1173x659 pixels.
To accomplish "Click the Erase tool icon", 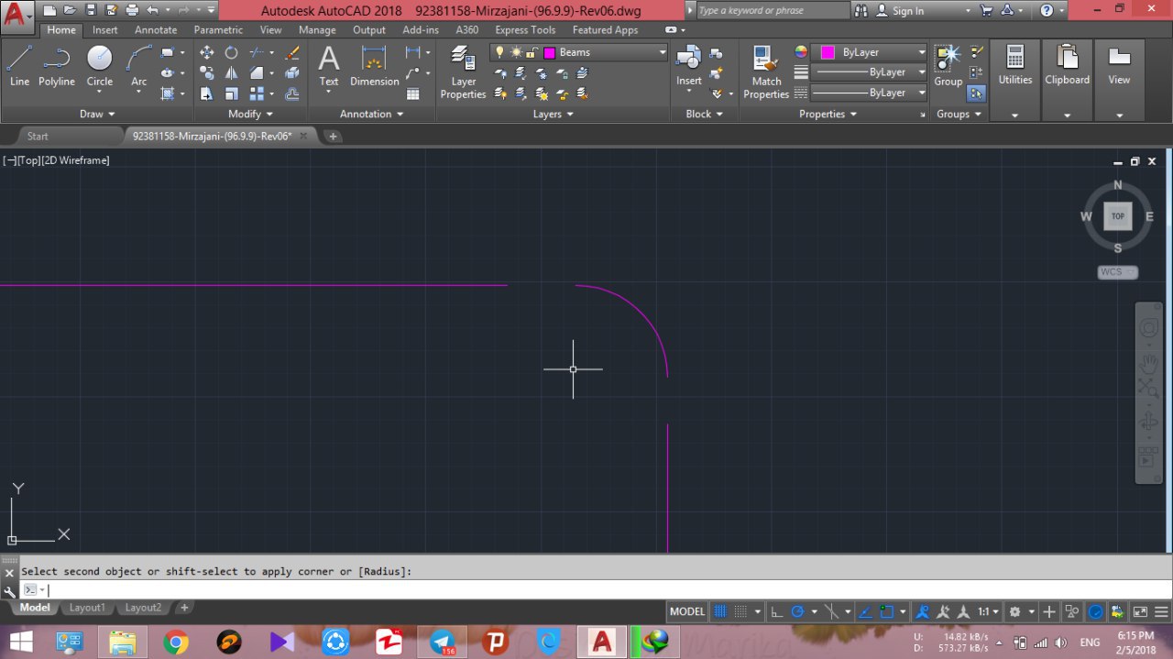I will [292, 52].
